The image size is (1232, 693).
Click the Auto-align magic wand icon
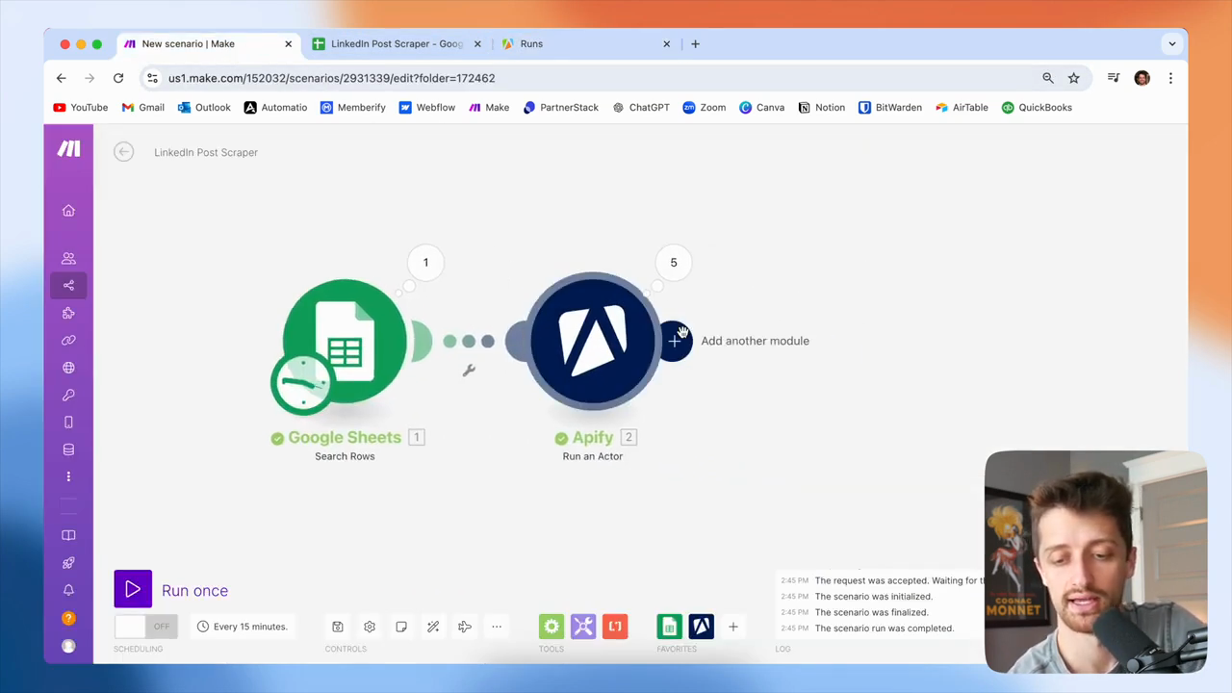(433, 627)
